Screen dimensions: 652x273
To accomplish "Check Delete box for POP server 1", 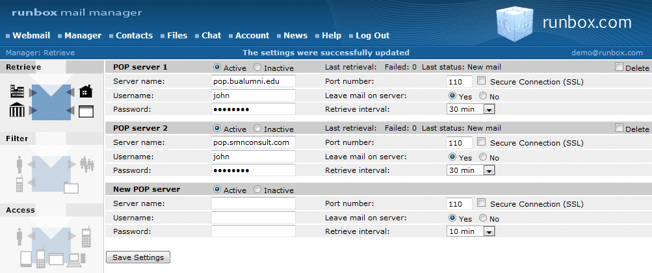I will pyautogui.click(x=619, y=67).
